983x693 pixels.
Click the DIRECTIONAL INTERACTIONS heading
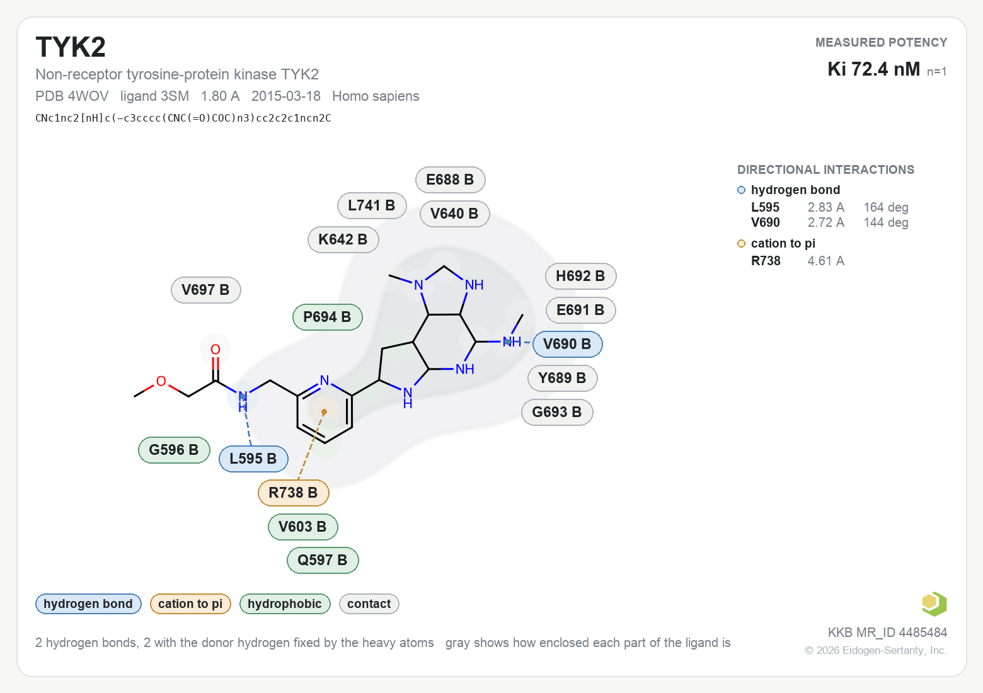click(825, 169)
